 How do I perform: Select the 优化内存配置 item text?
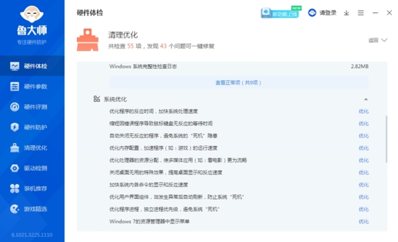coord(163,148)
